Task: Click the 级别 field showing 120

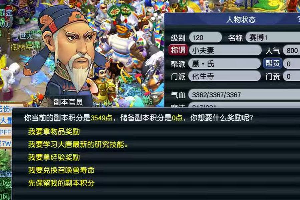Action: tap(206, 37)
